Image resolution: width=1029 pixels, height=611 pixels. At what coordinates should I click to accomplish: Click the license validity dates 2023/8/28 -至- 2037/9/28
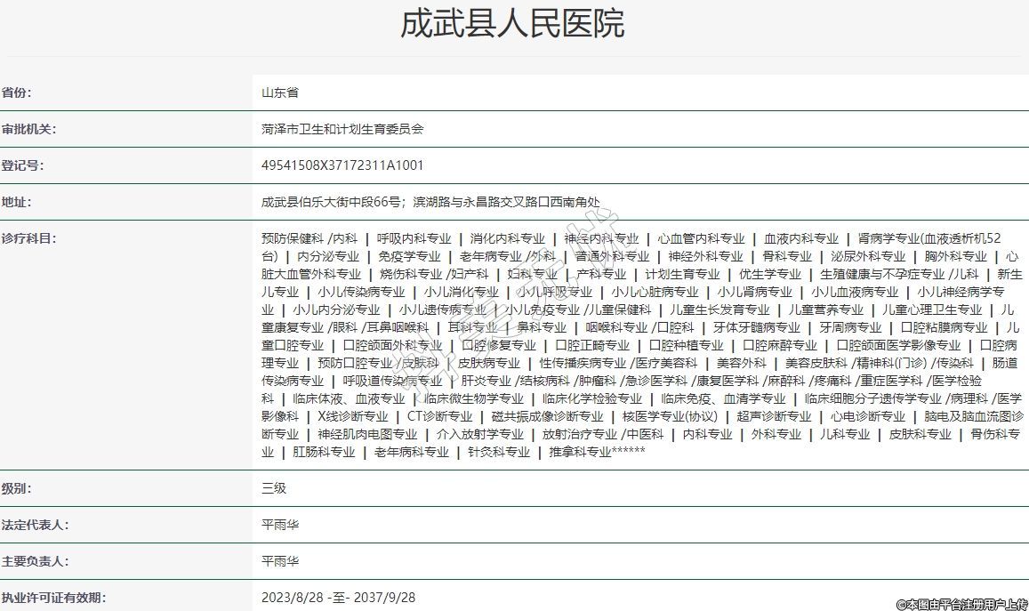coord(338,598)
